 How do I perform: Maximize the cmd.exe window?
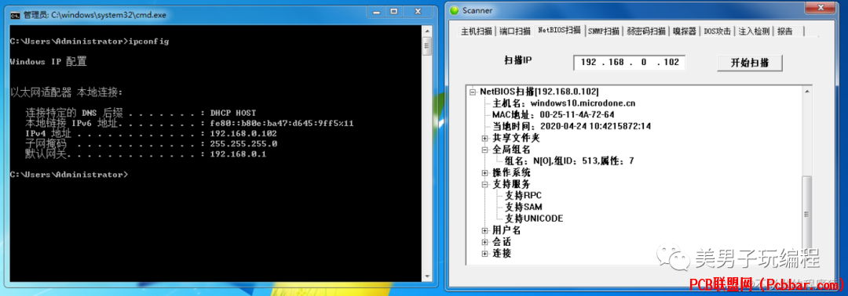point(393,11)
